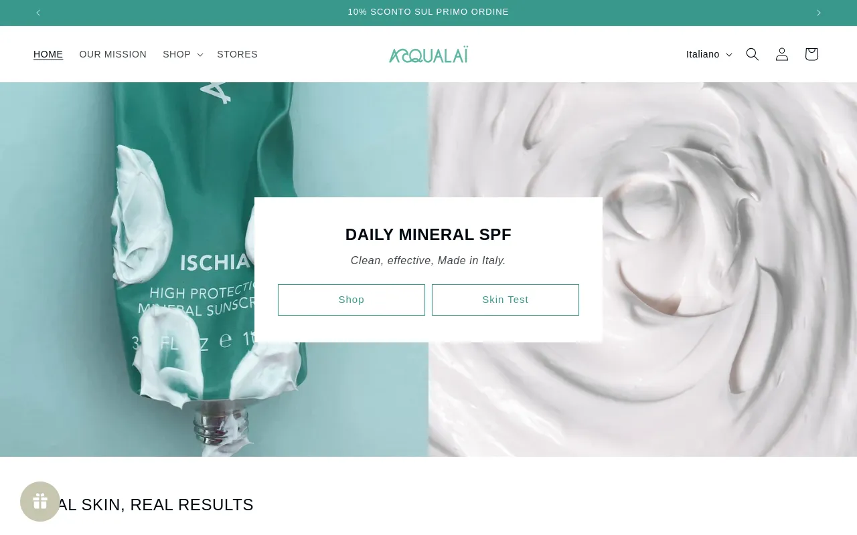Screen dimensions: 857x535
Task: Click the 10% sconto announcement text
Action: click(428, 12)
